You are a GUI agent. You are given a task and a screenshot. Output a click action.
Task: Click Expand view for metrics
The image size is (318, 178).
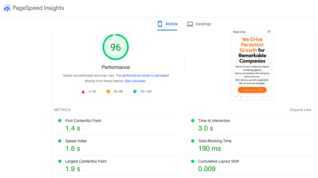[x=301, y=110]
